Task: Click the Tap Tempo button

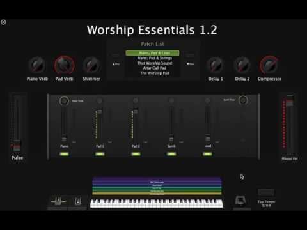Action: pos(266,193)
